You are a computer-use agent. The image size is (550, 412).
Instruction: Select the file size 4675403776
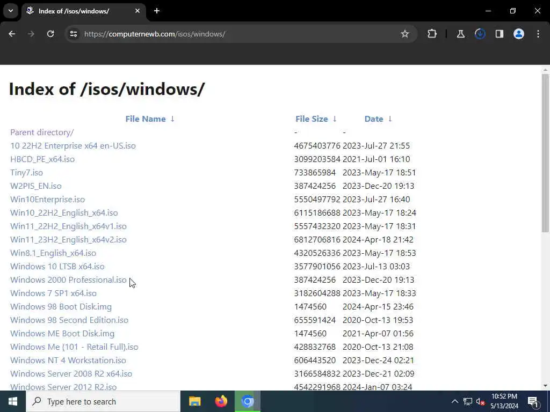pos(317,146)
